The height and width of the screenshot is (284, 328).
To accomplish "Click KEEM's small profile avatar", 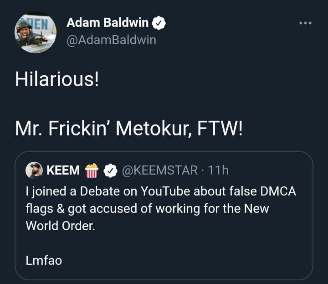I will pos(34,170).
